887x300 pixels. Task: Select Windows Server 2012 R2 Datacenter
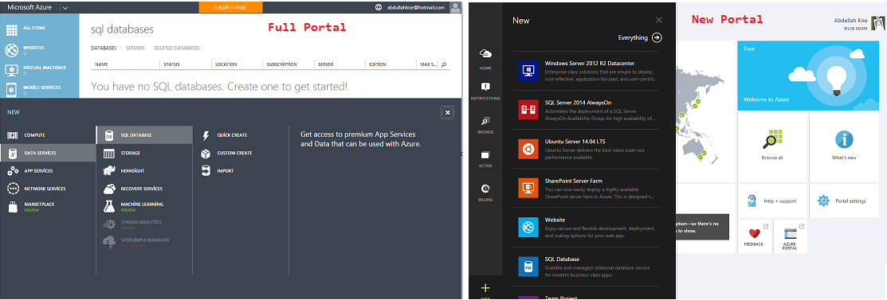coord(586,70)
